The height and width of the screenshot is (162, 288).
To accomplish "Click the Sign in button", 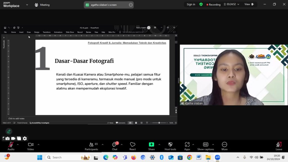I will click(x=191, y=4).
